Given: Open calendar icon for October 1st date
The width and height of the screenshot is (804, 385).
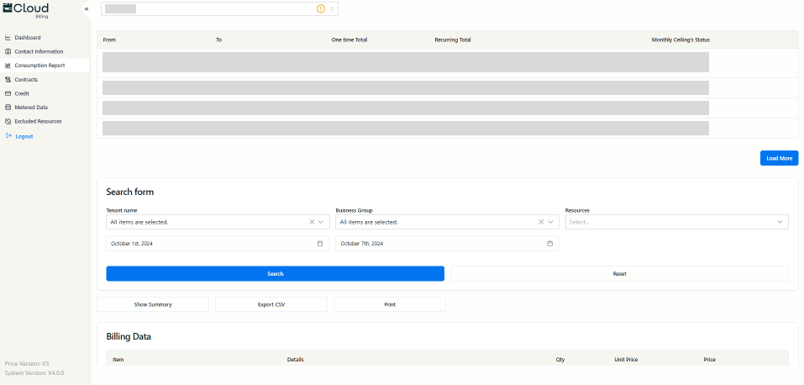Looking at the screenshot, I should (x=320, y=244).
